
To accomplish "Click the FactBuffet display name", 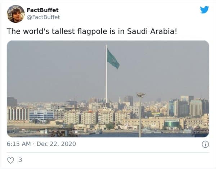I will pyautogui.click(x=42, y=10).
